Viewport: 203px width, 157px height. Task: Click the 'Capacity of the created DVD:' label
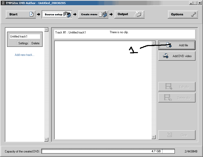tap(22, 151)
